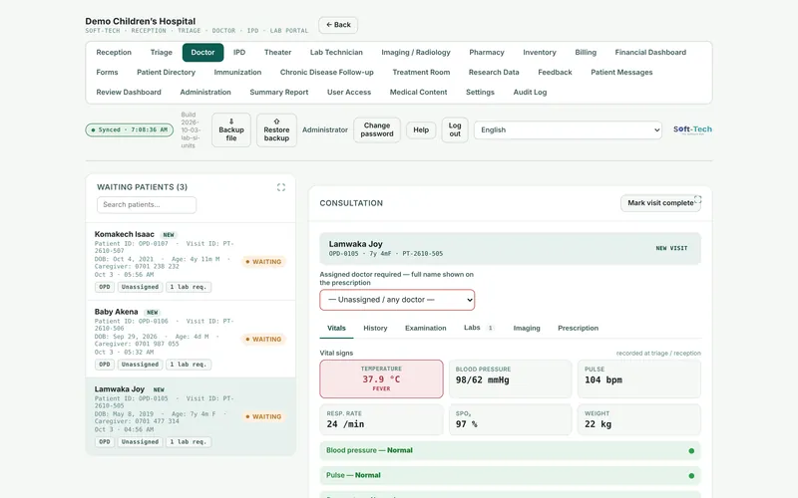Open Feedback section
This screenshot has width=798, height=498.
(555, 72)
